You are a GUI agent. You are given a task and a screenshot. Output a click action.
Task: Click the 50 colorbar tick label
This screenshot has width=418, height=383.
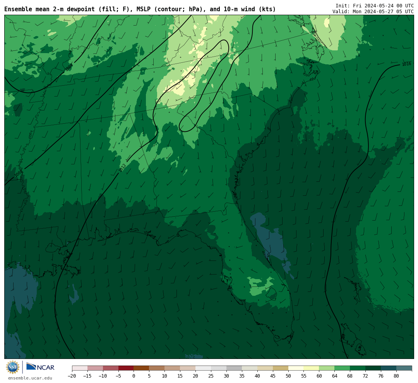coord(288,376)
